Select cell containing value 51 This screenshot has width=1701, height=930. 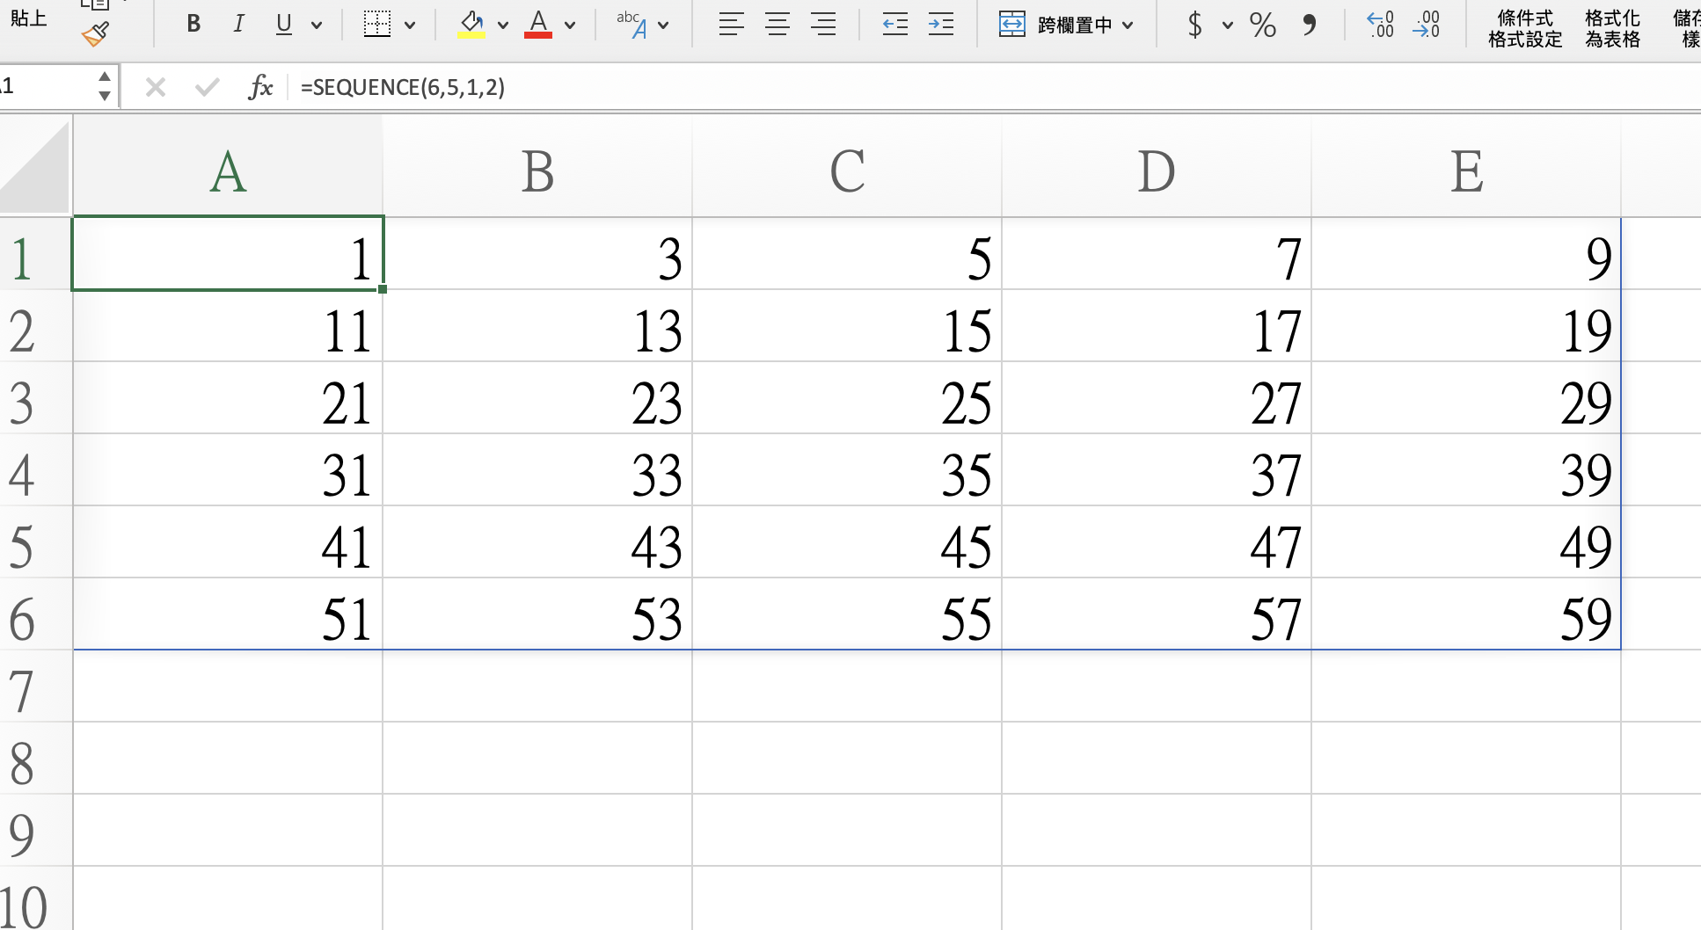(228, 614)
